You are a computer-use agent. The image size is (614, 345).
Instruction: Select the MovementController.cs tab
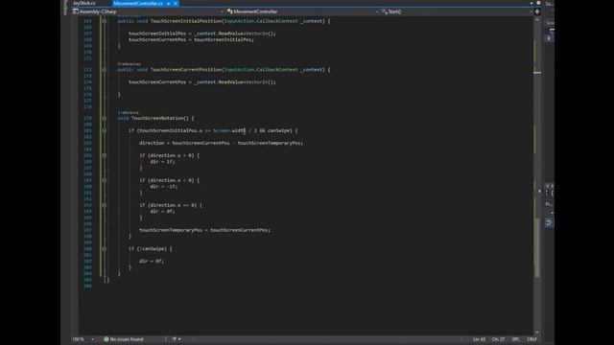click(138, 3)
